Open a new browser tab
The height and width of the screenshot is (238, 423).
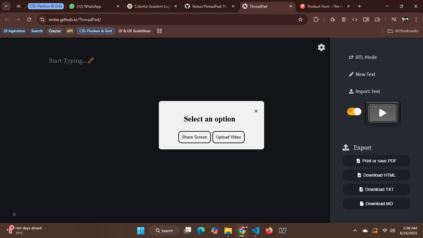[x=359, y=6]
